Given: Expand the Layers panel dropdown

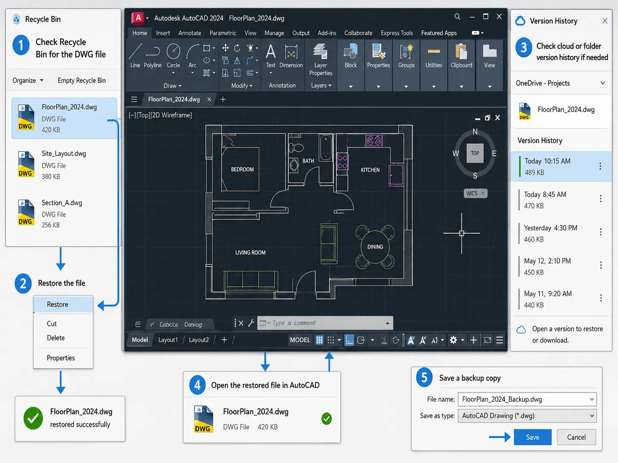Looking at the screenshot, I should [321, 86].
